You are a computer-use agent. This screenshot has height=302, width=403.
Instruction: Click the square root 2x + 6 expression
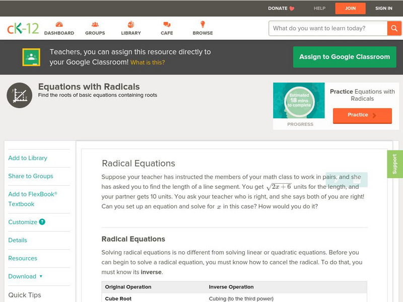pyautogui.click(x=279, y=187)
